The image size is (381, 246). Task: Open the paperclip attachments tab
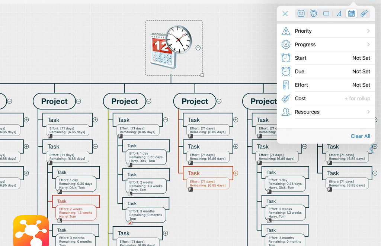pyautogui.click(x=364, y=14)
